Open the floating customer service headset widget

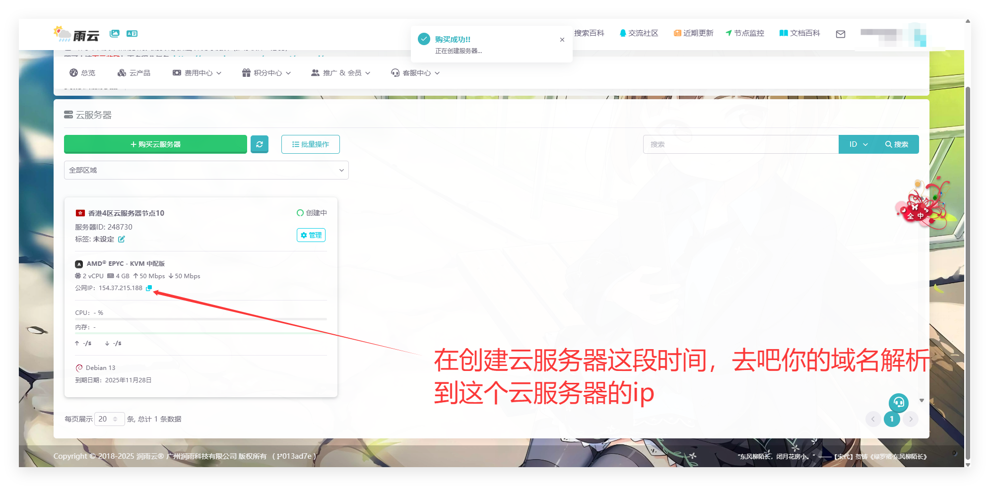pyautogui.click(x=898, y=403)
